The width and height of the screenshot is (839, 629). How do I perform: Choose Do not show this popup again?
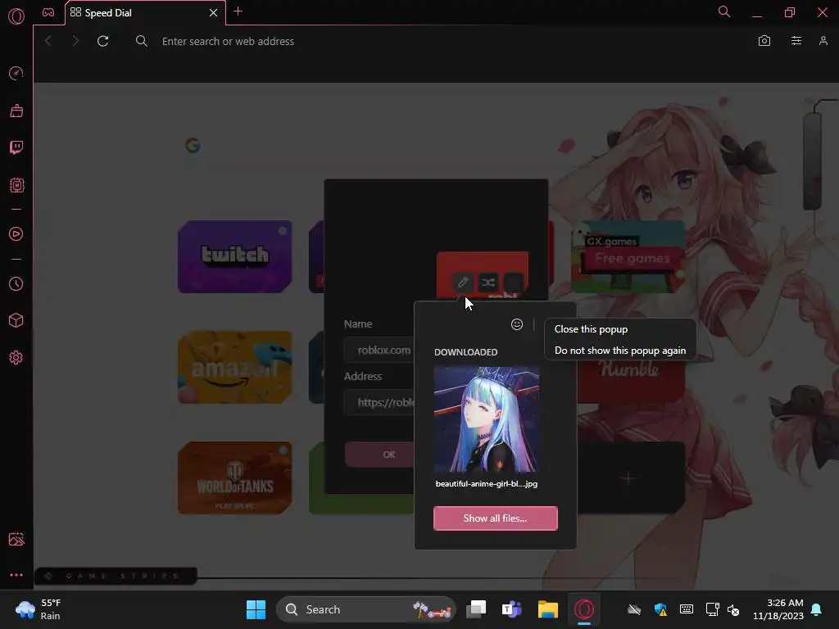pos(620,351)
